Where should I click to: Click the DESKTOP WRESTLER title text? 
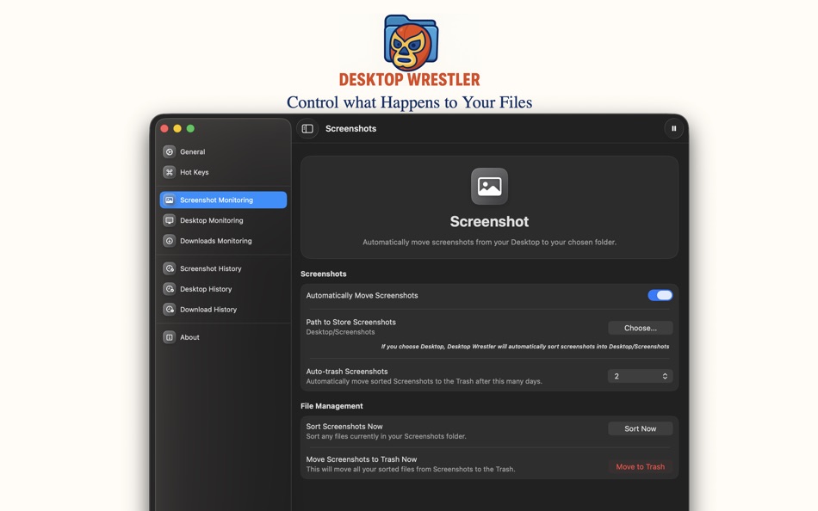pos(410,80)
